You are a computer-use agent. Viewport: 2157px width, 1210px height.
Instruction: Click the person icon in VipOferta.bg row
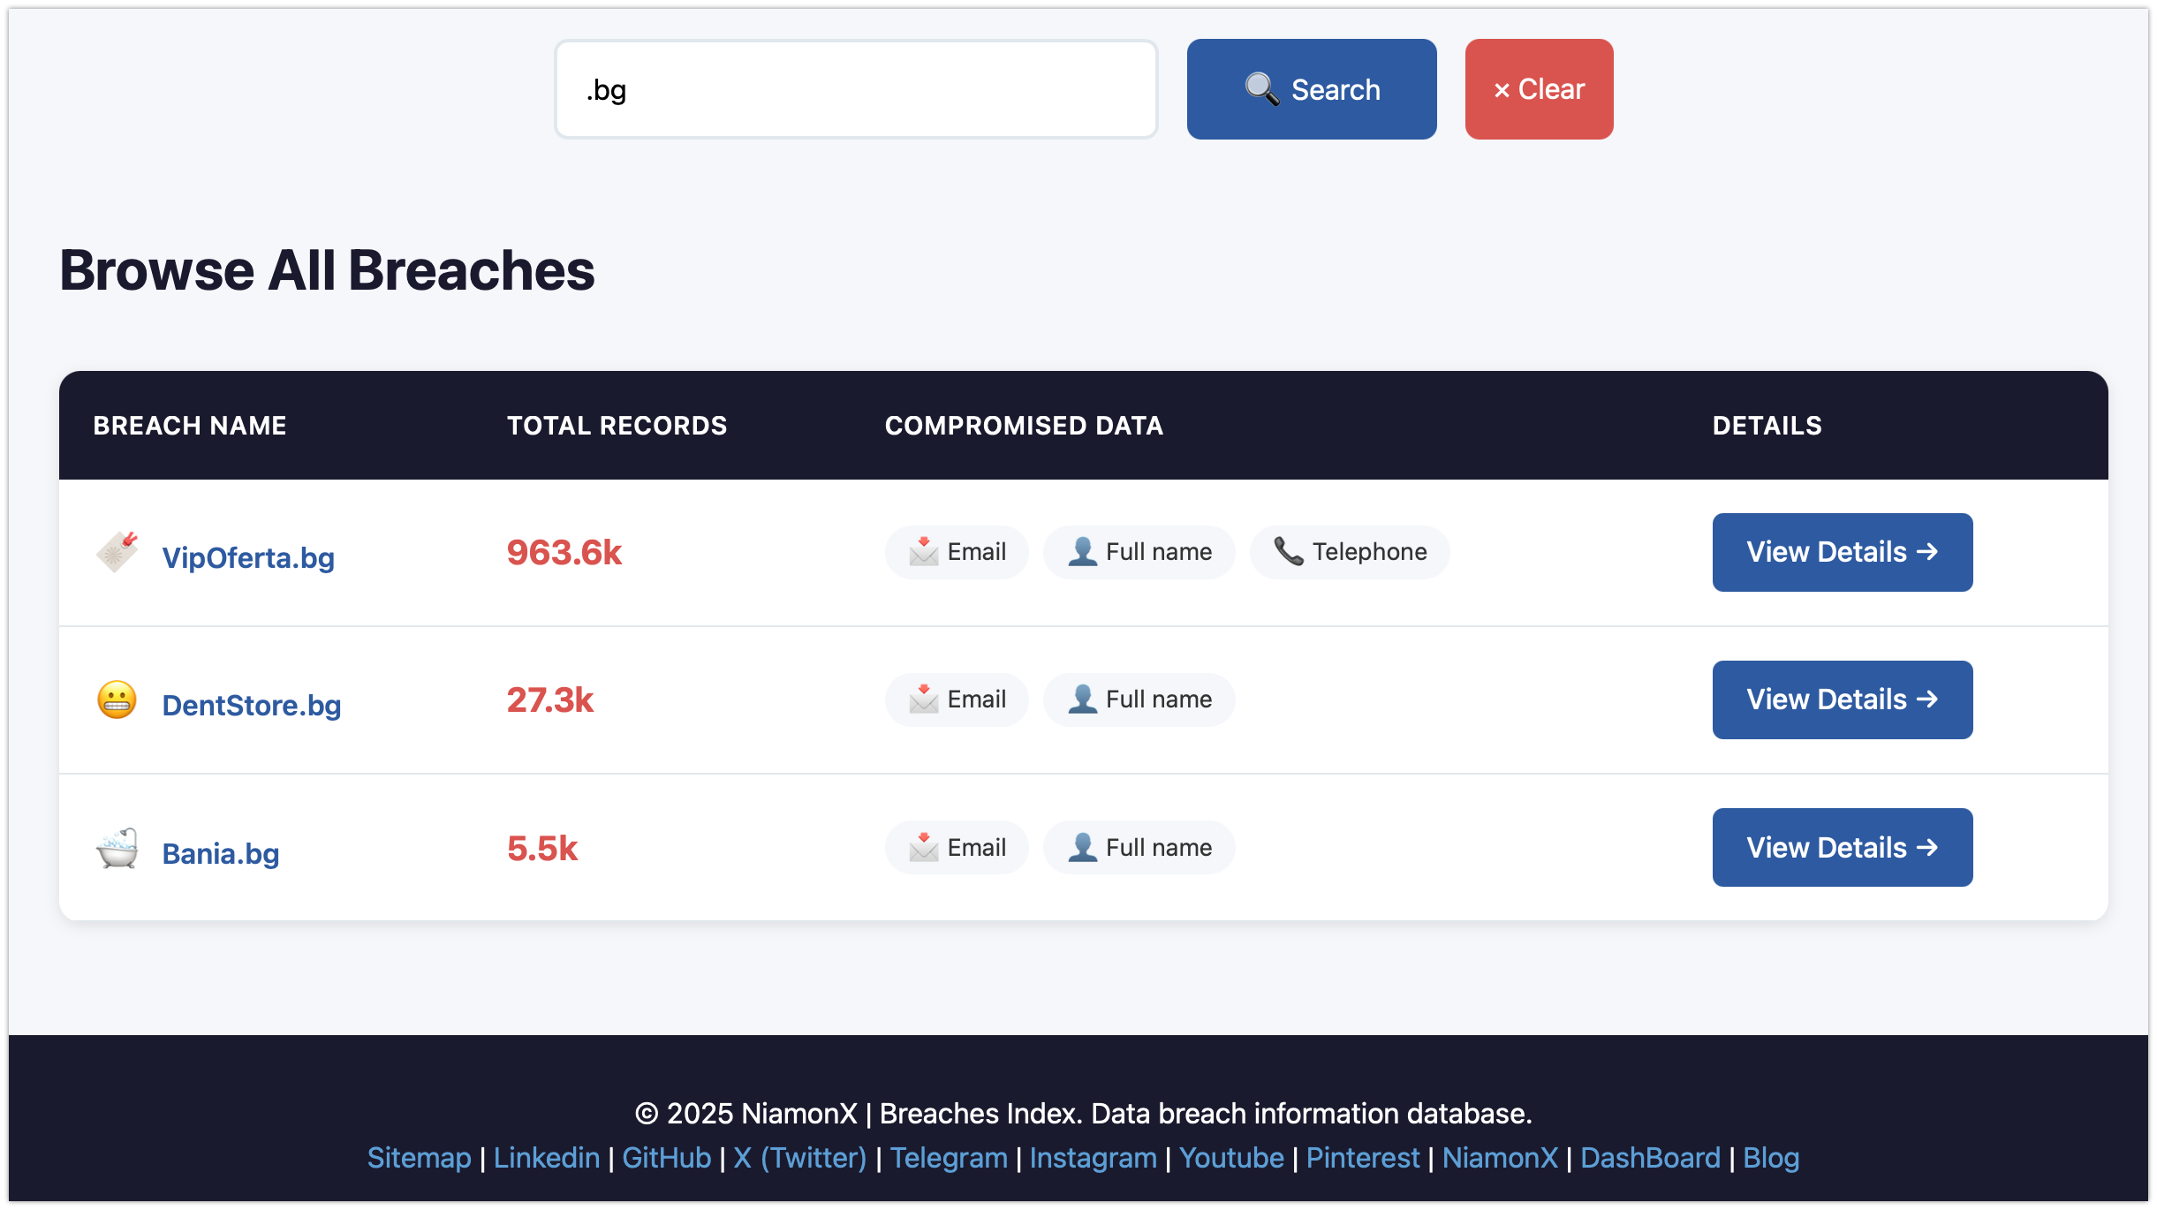[1083, 552]
